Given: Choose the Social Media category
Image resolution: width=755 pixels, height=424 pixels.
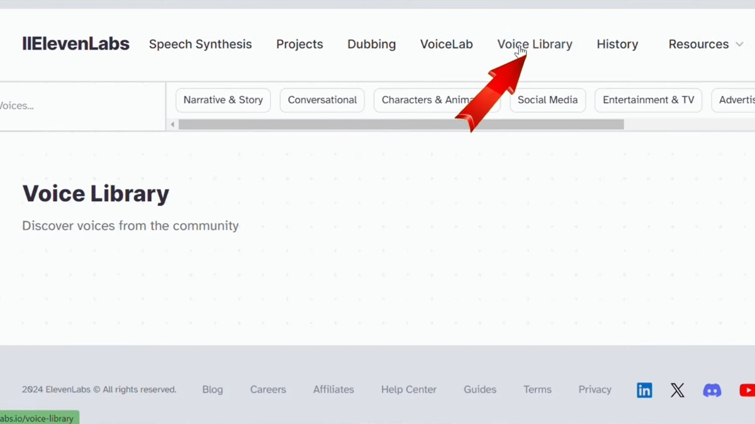Looking at the screenshot, I should (x=547, y=100).
